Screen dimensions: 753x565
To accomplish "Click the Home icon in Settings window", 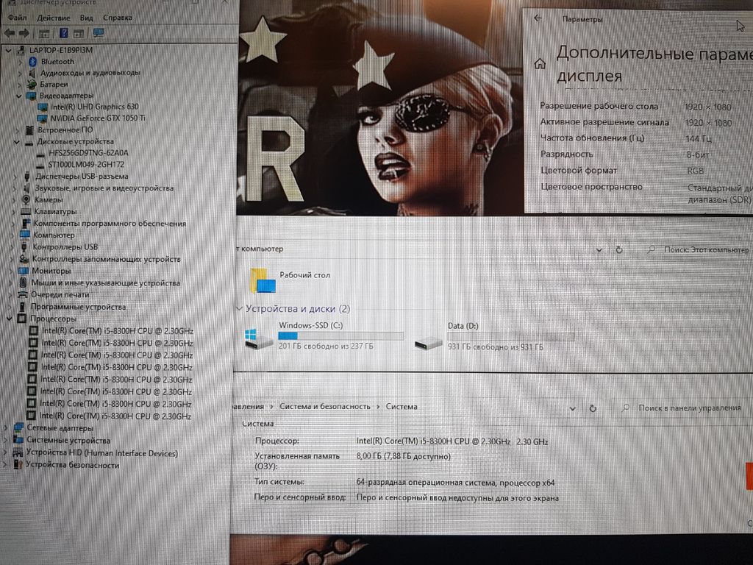I will (540, 64).
